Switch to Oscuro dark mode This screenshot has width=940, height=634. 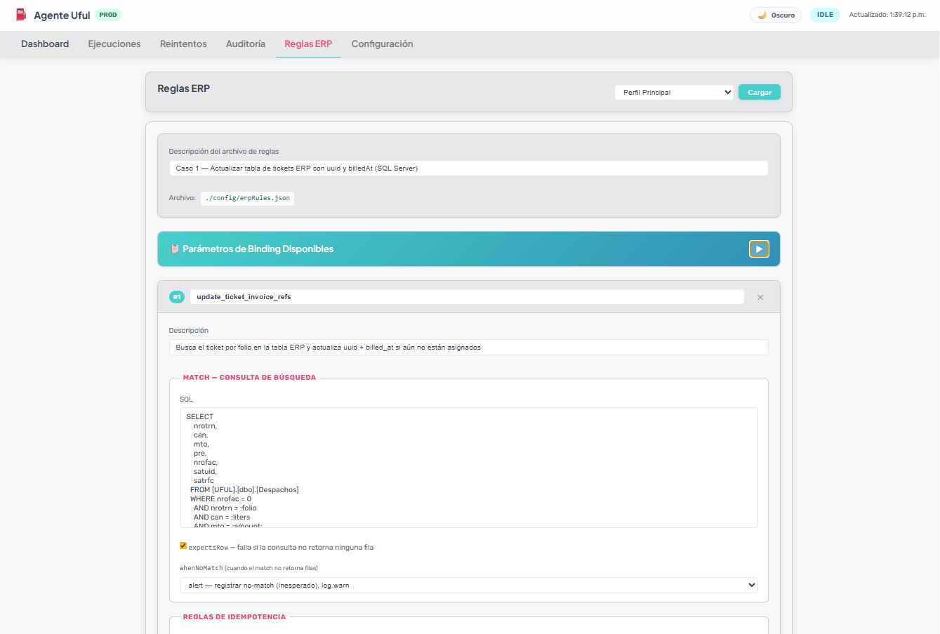coord(776,15)
